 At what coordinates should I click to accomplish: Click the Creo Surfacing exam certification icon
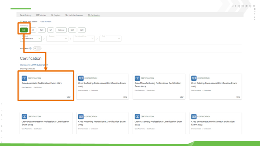pyautogui.click(x=81, y=78)
